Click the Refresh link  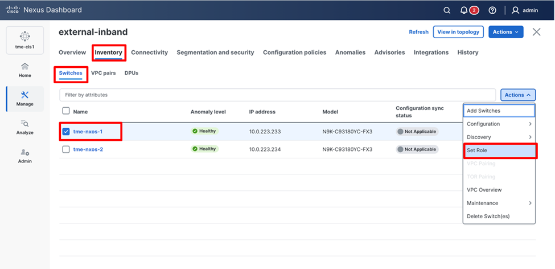click(x=418, y=32)
